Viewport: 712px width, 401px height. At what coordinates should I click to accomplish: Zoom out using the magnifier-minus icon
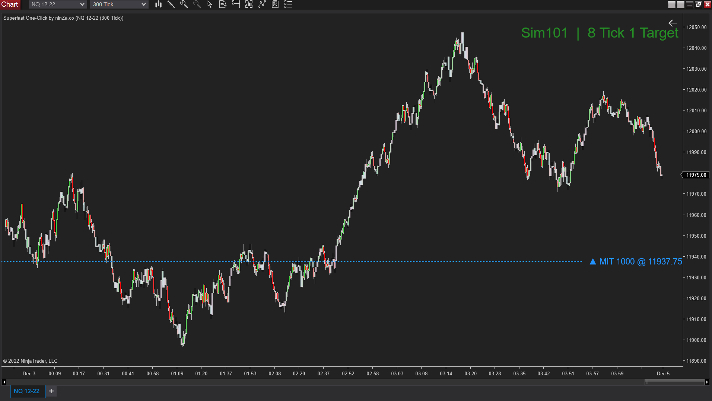(197, 4)
